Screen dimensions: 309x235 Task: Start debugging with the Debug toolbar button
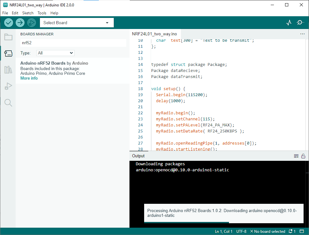coord(31,23)
